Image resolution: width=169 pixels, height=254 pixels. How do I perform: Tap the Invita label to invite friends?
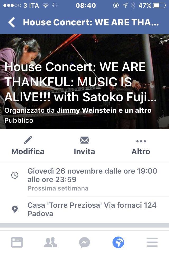pos(84,152)
